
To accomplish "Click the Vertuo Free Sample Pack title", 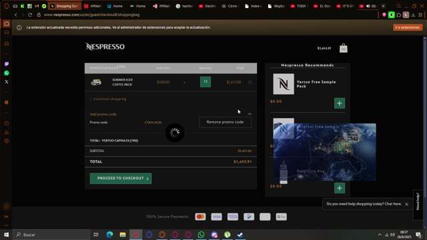I will pyautogui.click(x=316, y=84).
